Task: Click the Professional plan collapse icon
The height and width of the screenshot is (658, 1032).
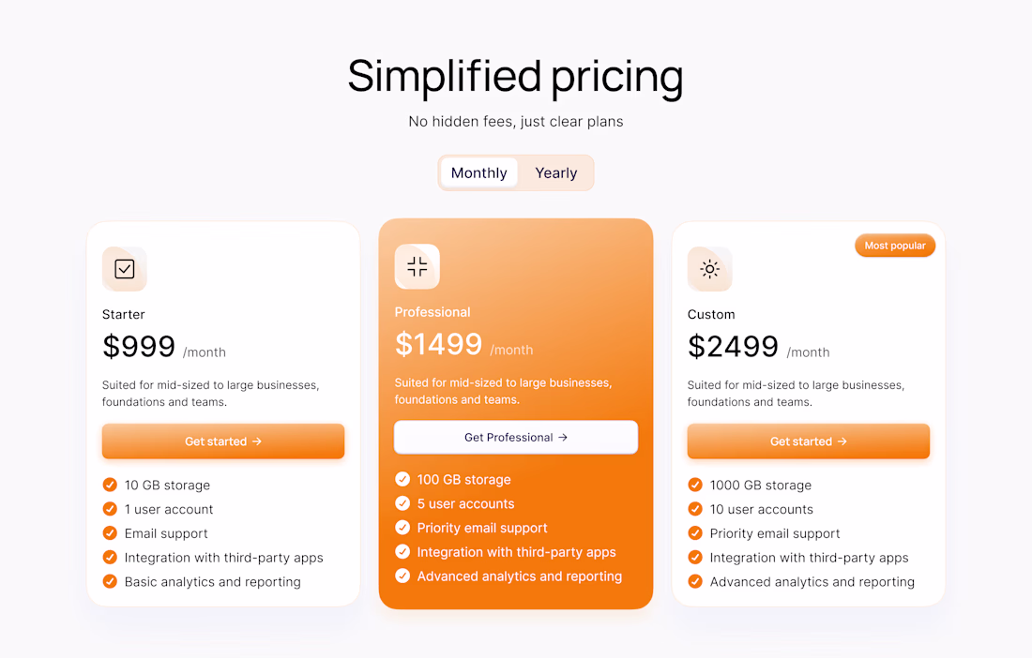Action: pos(417,266)
